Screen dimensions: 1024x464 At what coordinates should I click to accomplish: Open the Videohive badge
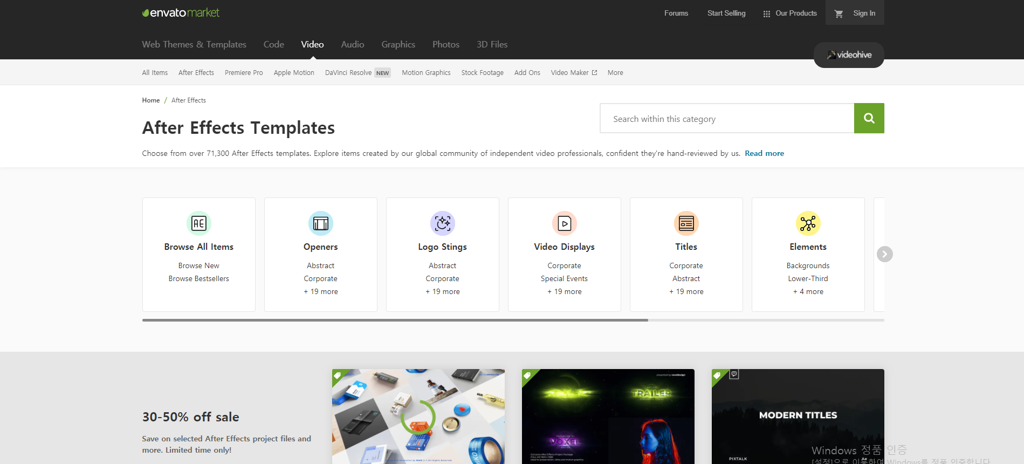point(849,55)
